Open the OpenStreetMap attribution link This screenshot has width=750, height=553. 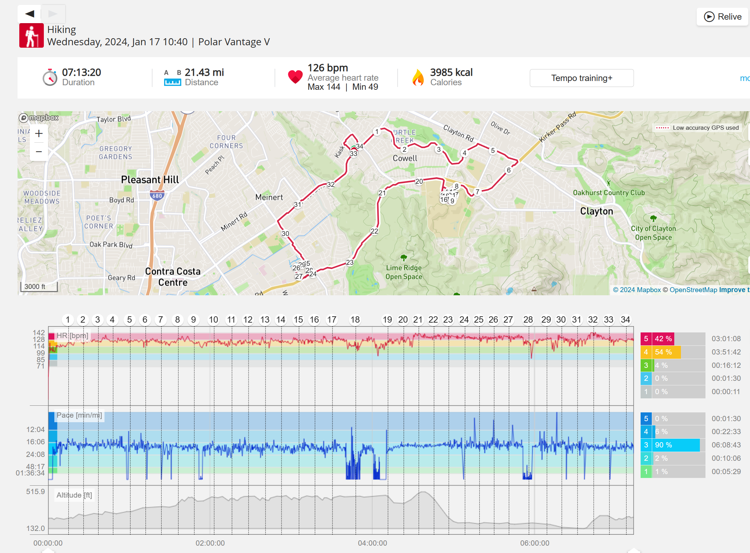click(x=693, y=290)
